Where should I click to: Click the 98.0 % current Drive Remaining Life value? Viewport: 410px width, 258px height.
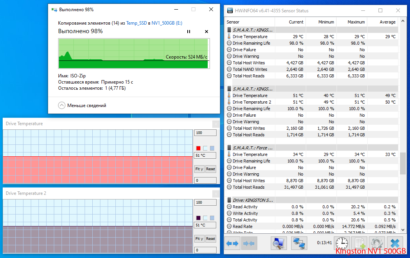(x=296, y=43)
